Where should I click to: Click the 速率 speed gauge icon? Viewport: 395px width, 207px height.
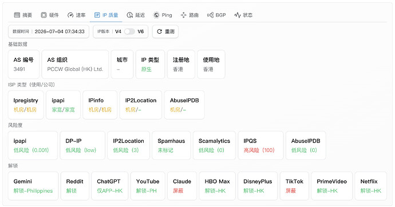[x=70, y=15]
